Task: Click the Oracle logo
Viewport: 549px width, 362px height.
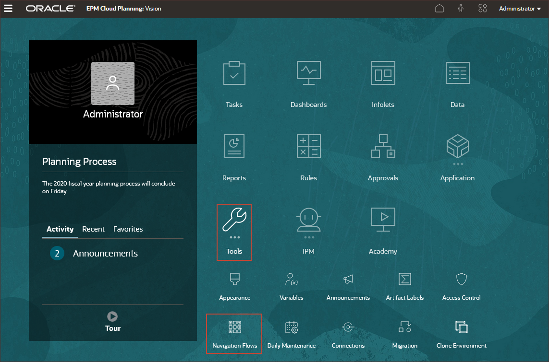Action: click(x=50, y=8)
